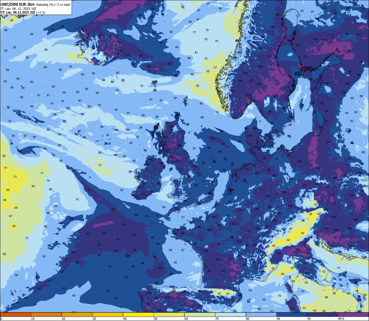Pick the 90–95 % dark blue legend swatch
Screen dimensions: 369x321
click(292, 315)
